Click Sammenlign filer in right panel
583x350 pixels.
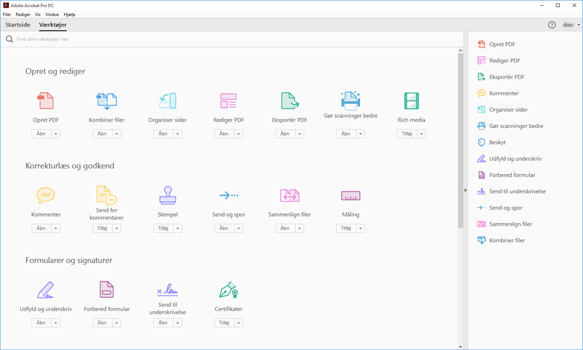510,224
